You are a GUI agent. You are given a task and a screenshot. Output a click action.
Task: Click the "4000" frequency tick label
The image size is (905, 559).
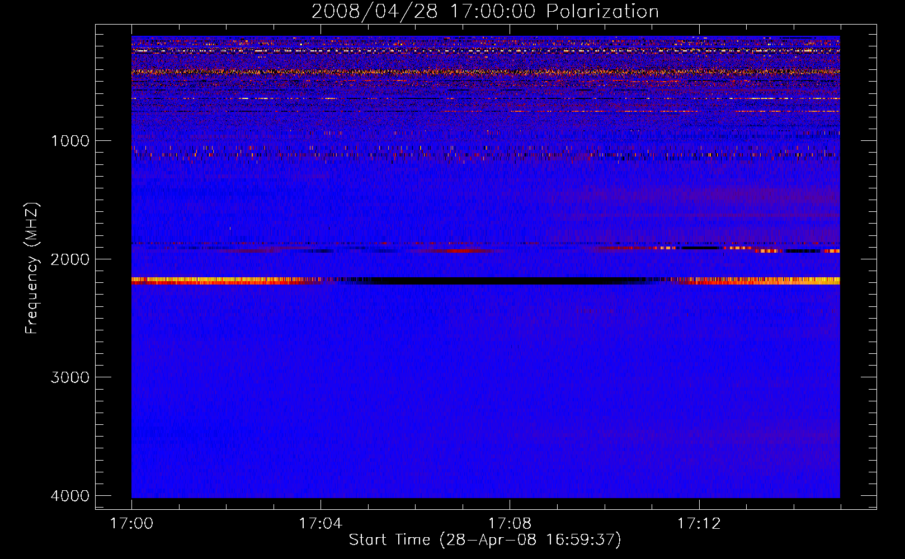click(x=70, y=496)
